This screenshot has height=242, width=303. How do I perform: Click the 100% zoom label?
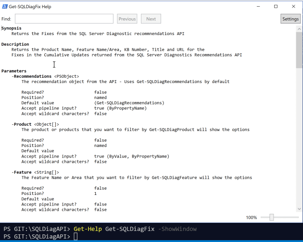[251, 218]
